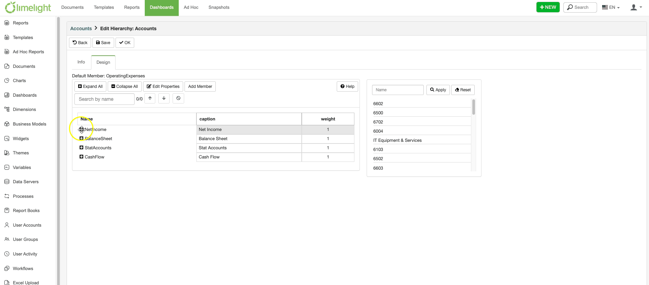Open Data Servers in the sidebar
649x285 pixels.
pyautogui.click(x=25, y=182)
